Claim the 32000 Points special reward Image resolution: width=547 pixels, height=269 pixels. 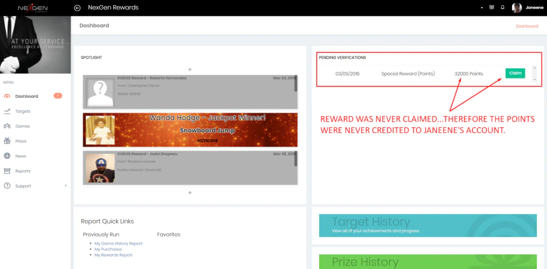click(x=515, y=73)
